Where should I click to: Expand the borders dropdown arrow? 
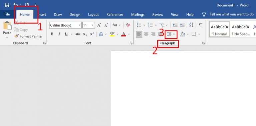point(199,34)
